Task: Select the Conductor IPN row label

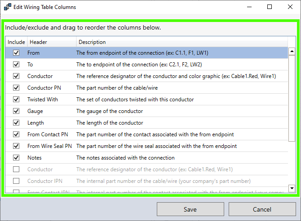Action: pyautogui.click(x=45, y=181)
